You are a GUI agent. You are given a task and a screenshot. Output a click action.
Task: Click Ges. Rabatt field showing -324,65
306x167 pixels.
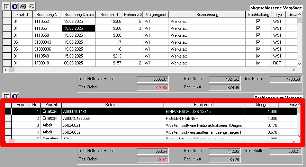click(153, 88)
